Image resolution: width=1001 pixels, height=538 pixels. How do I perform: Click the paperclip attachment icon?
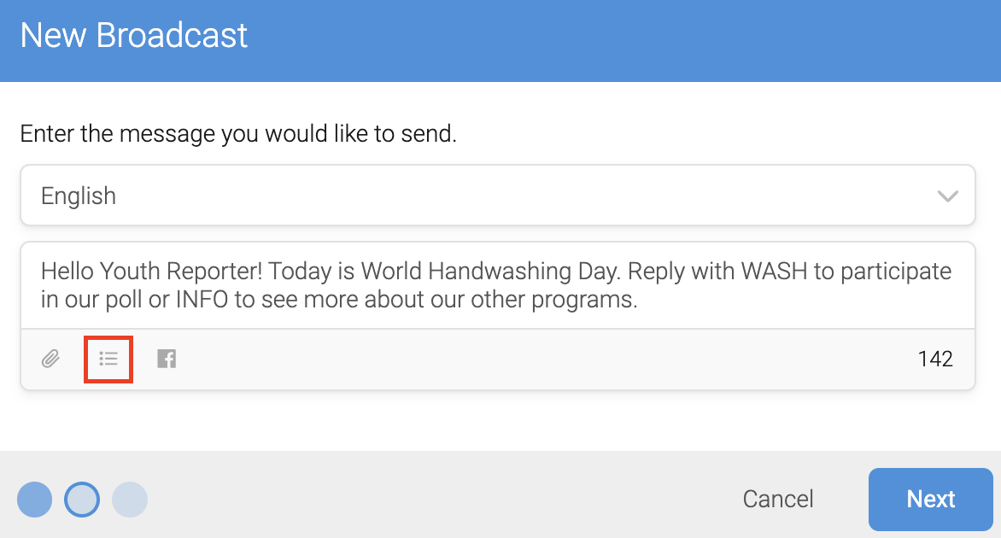click(x=51, y=360)
